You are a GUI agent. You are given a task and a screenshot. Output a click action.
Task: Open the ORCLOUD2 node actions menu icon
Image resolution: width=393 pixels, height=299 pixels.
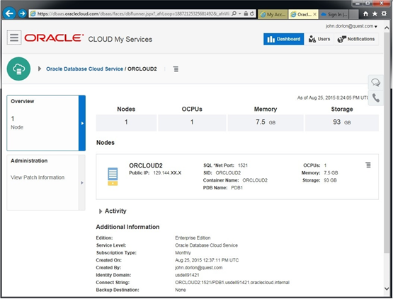[368, 165]
